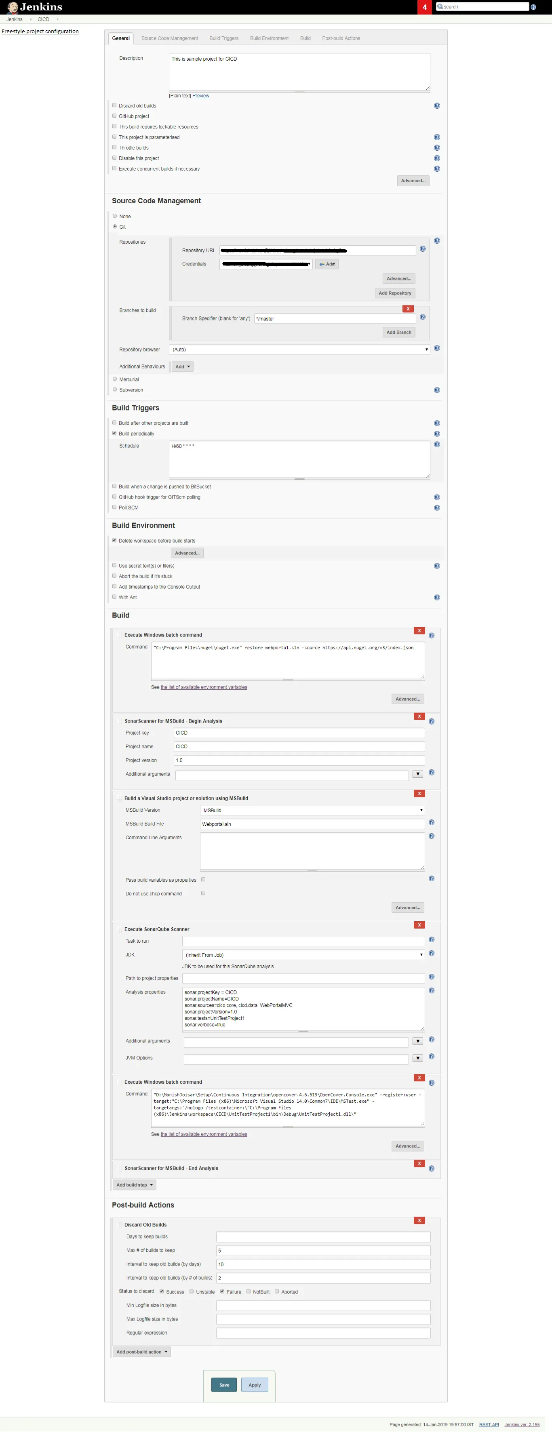
Task: Open help for Discard old builds
Action: tap(437, 105)
